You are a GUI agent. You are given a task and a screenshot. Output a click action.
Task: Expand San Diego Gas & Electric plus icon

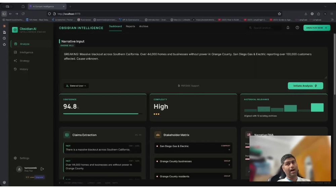[x=229, y=150]
